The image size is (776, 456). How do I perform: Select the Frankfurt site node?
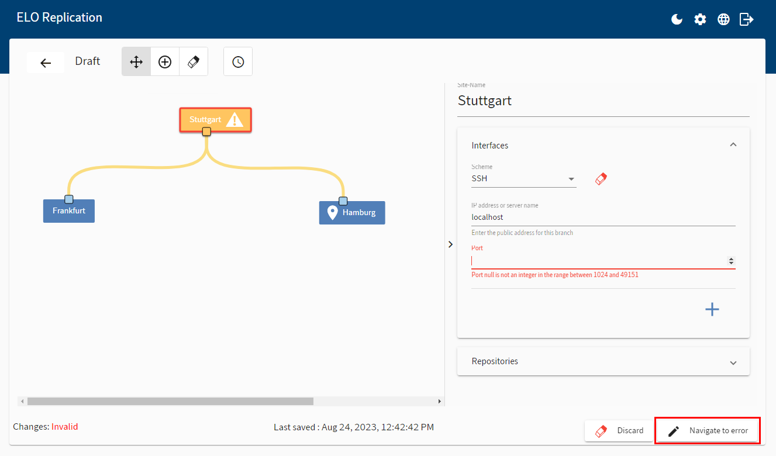69,210
